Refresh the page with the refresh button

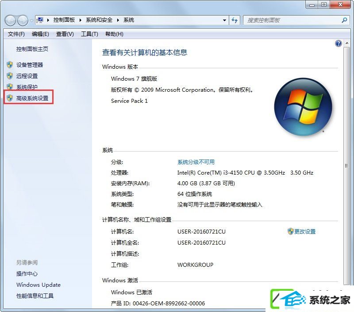pyautogui.click(x=235, y=20)
